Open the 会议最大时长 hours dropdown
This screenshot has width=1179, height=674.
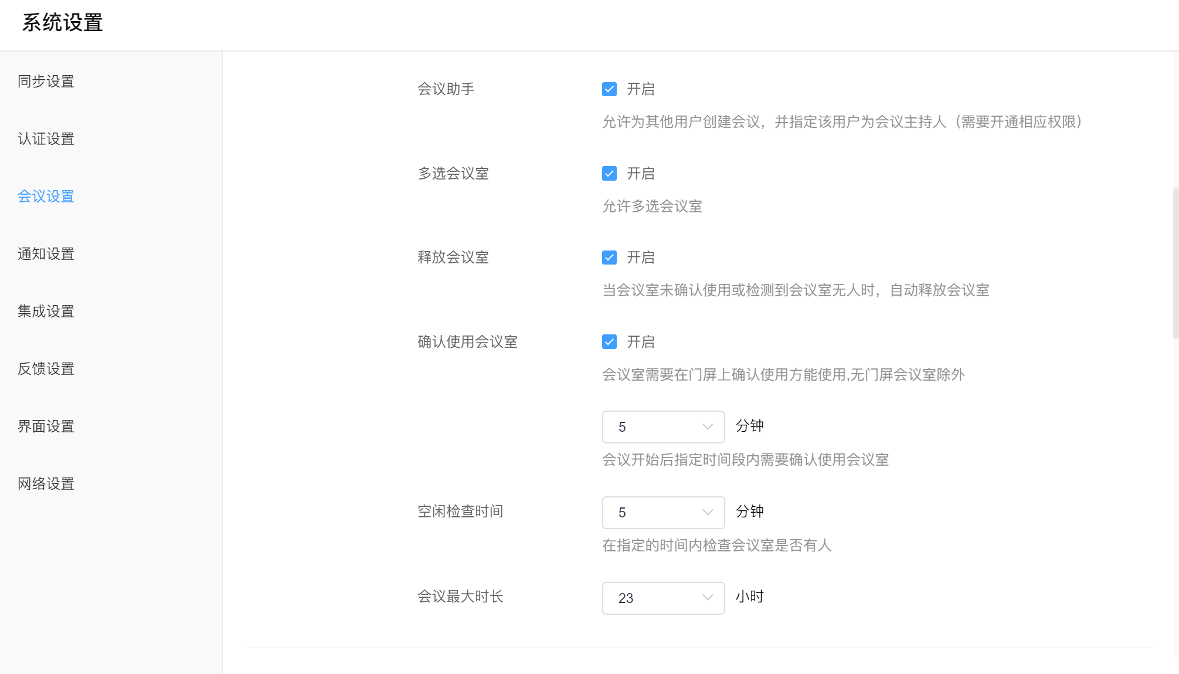pos(662,598)
